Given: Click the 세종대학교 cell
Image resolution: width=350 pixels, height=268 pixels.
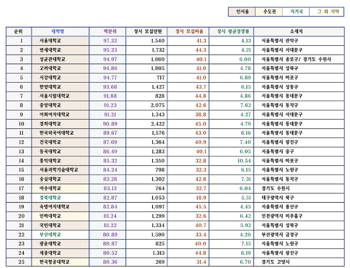Looking at the screenshot, I should coord(60,253).
